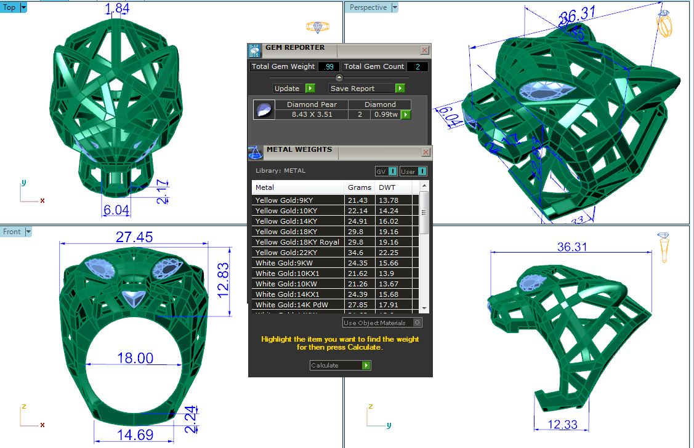Enable Use Object Materials option
The width and height of the screenshot is (694, 448).
click(418, 323)
